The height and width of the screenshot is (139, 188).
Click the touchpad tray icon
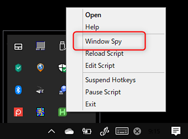(18, 47)
